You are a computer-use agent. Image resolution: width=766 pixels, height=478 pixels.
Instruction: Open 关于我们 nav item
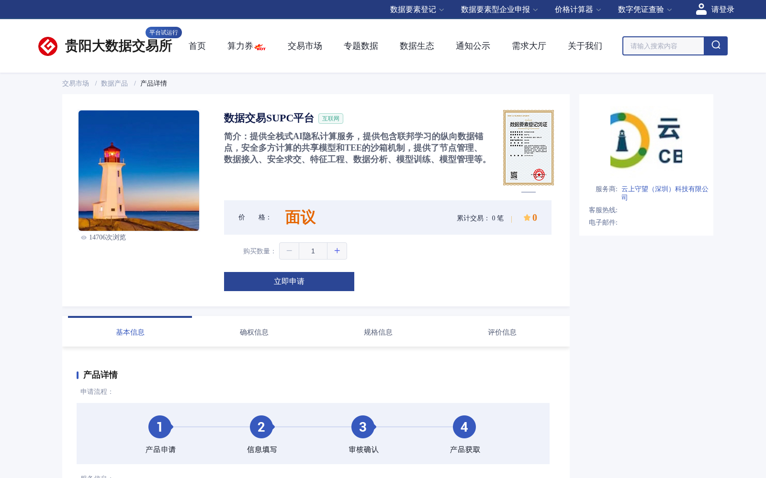coord(585,46)
